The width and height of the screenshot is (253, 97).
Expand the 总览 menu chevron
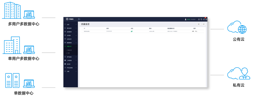click(x=76, y=25)
